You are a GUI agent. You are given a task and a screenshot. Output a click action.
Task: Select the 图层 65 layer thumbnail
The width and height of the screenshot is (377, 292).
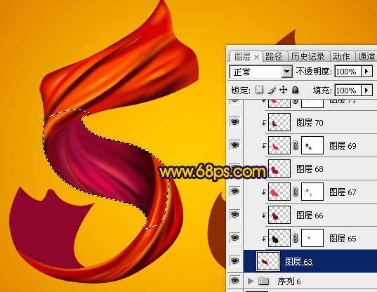coord(279,238)
